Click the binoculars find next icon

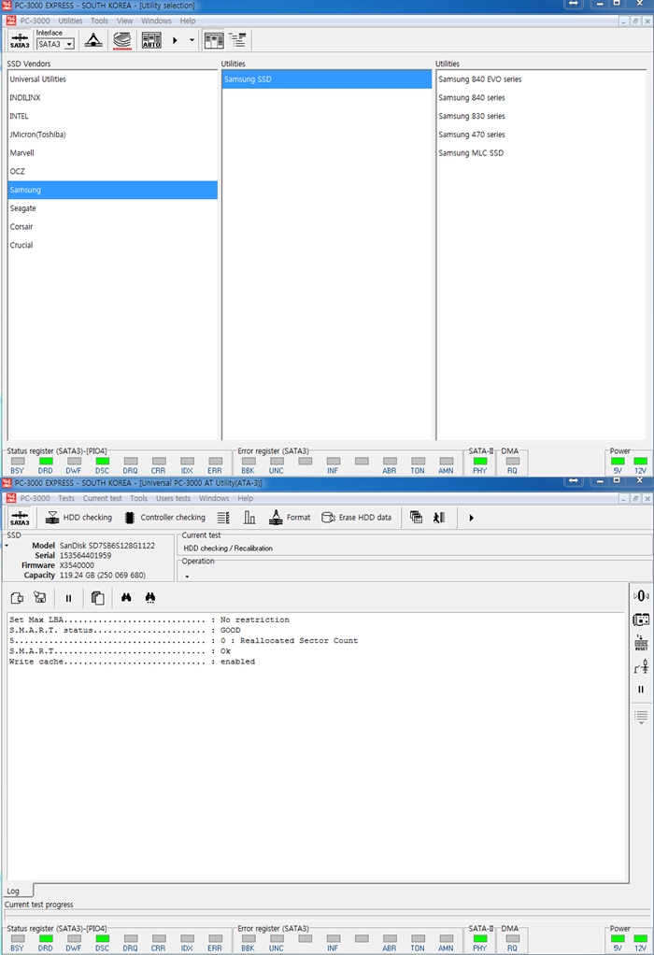pos(149,598)
